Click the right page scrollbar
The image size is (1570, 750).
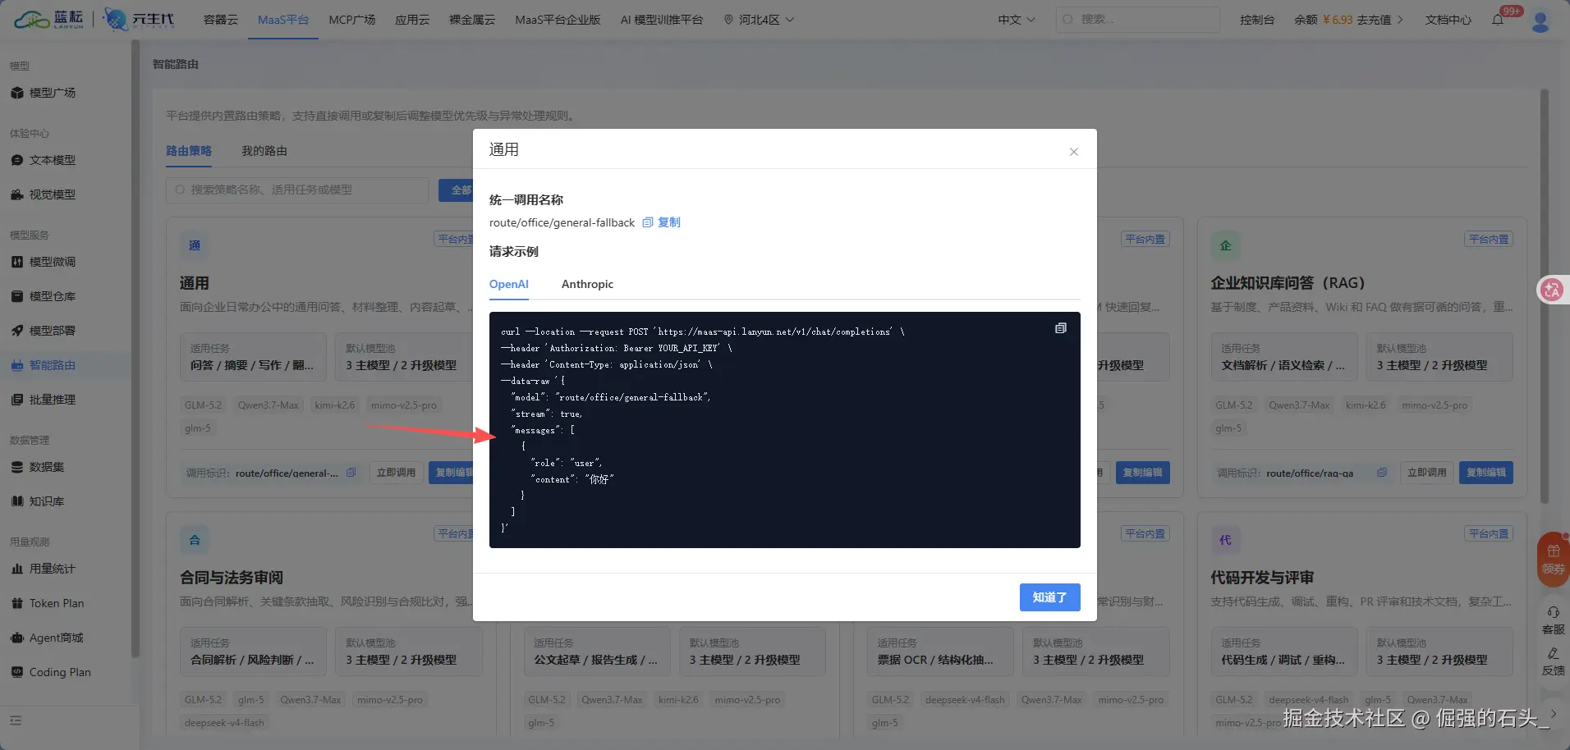pos(1544,295)
